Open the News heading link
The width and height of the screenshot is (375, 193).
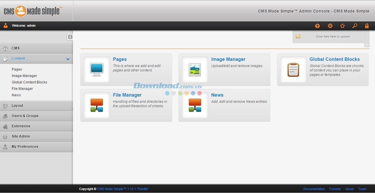[217, 95]
